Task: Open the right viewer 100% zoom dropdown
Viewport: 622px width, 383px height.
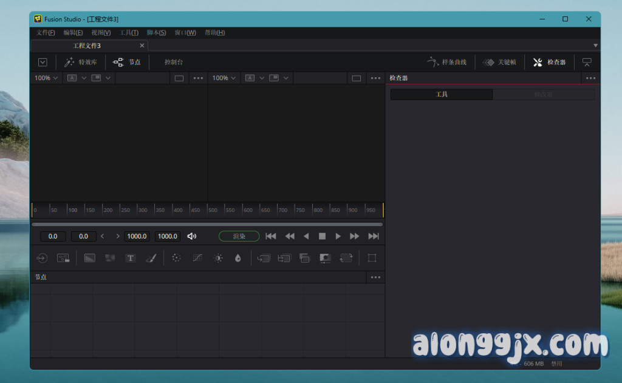Action: point(224,78)
